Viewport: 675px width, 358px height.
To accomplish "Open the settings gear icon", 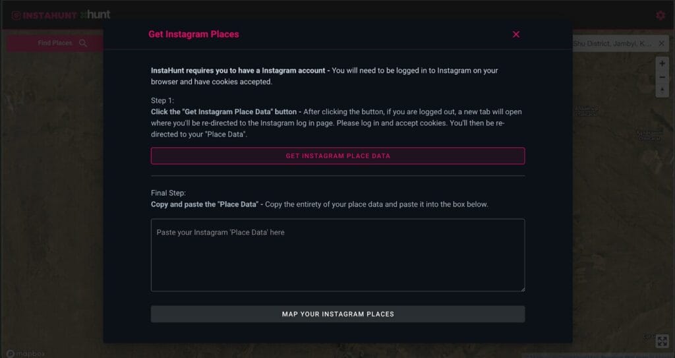I will coord(660,15).
